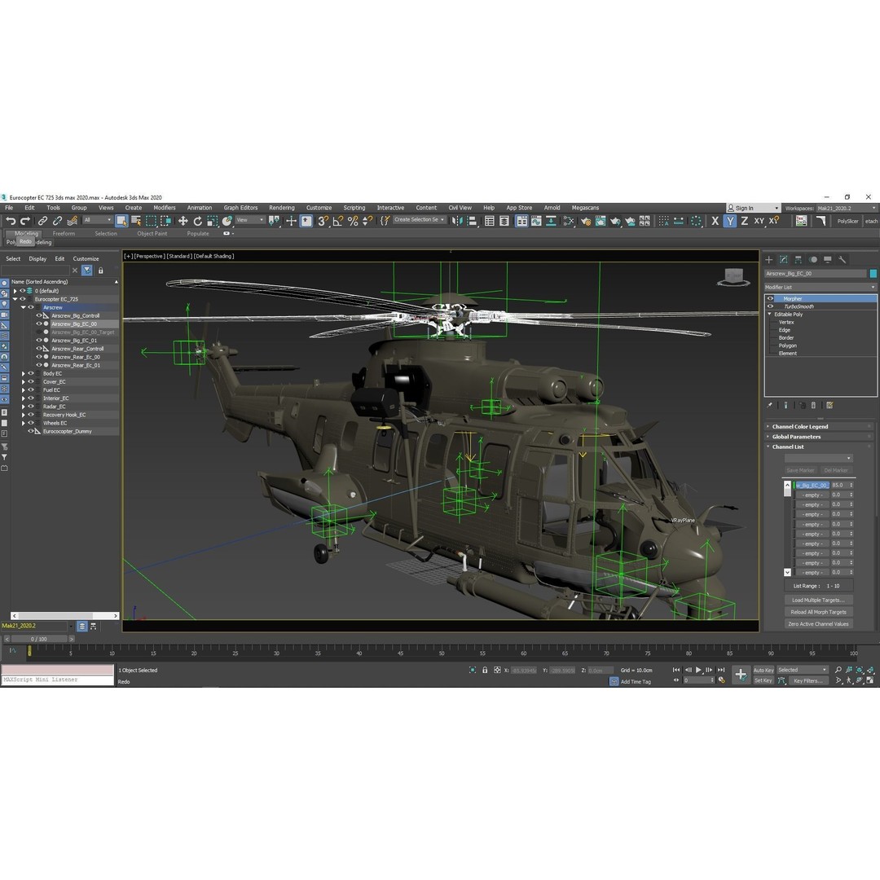This screenshot has height=880, width=880.
Task: Open the Create tab in command panel
Action: pos(769,259)
